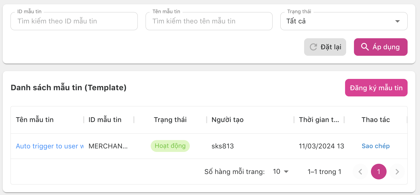Click the Áp dụng search button
This screenshot has height=195, width=420.
click(x=381, y=47)
